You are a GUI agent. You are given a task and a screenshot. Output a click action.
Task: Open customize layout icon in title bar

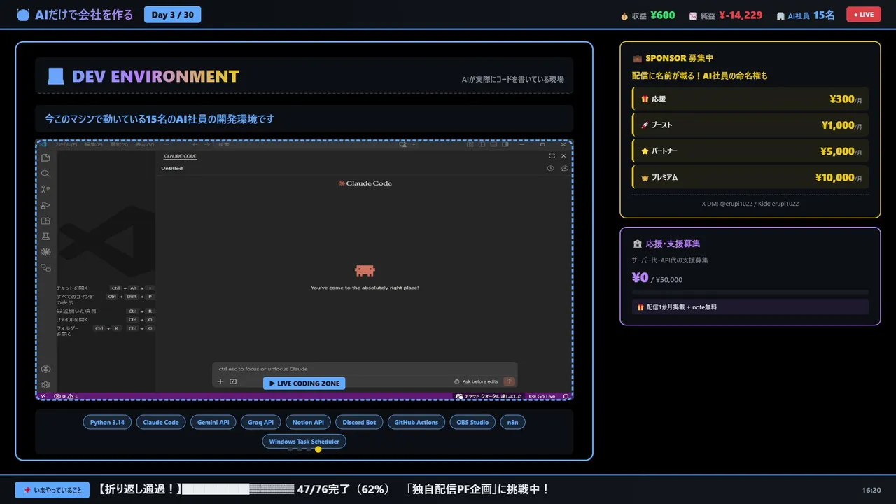click(x=471, y=145)
